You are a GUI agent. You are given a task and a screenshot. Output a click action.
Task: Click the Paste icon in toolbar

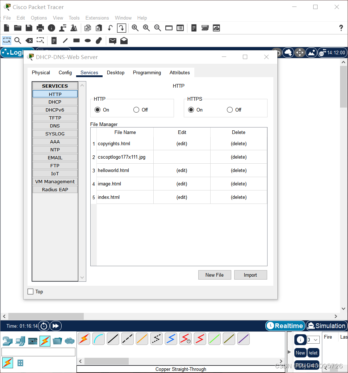click(x=99, y=28)
